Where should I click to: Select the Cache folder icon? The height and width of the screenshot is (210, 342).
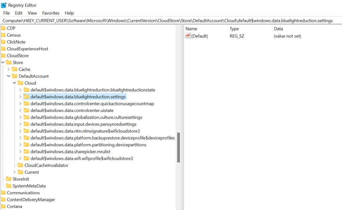(15, 69)
